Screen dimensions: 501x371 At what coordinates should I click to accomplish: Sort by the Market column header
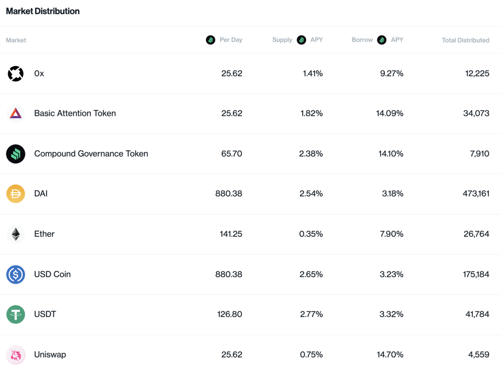(16, 40)
